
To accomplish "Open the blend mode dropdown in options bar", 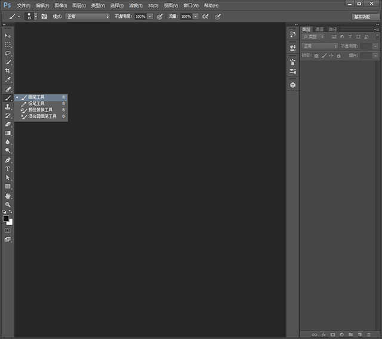I will tap(88, 16).
